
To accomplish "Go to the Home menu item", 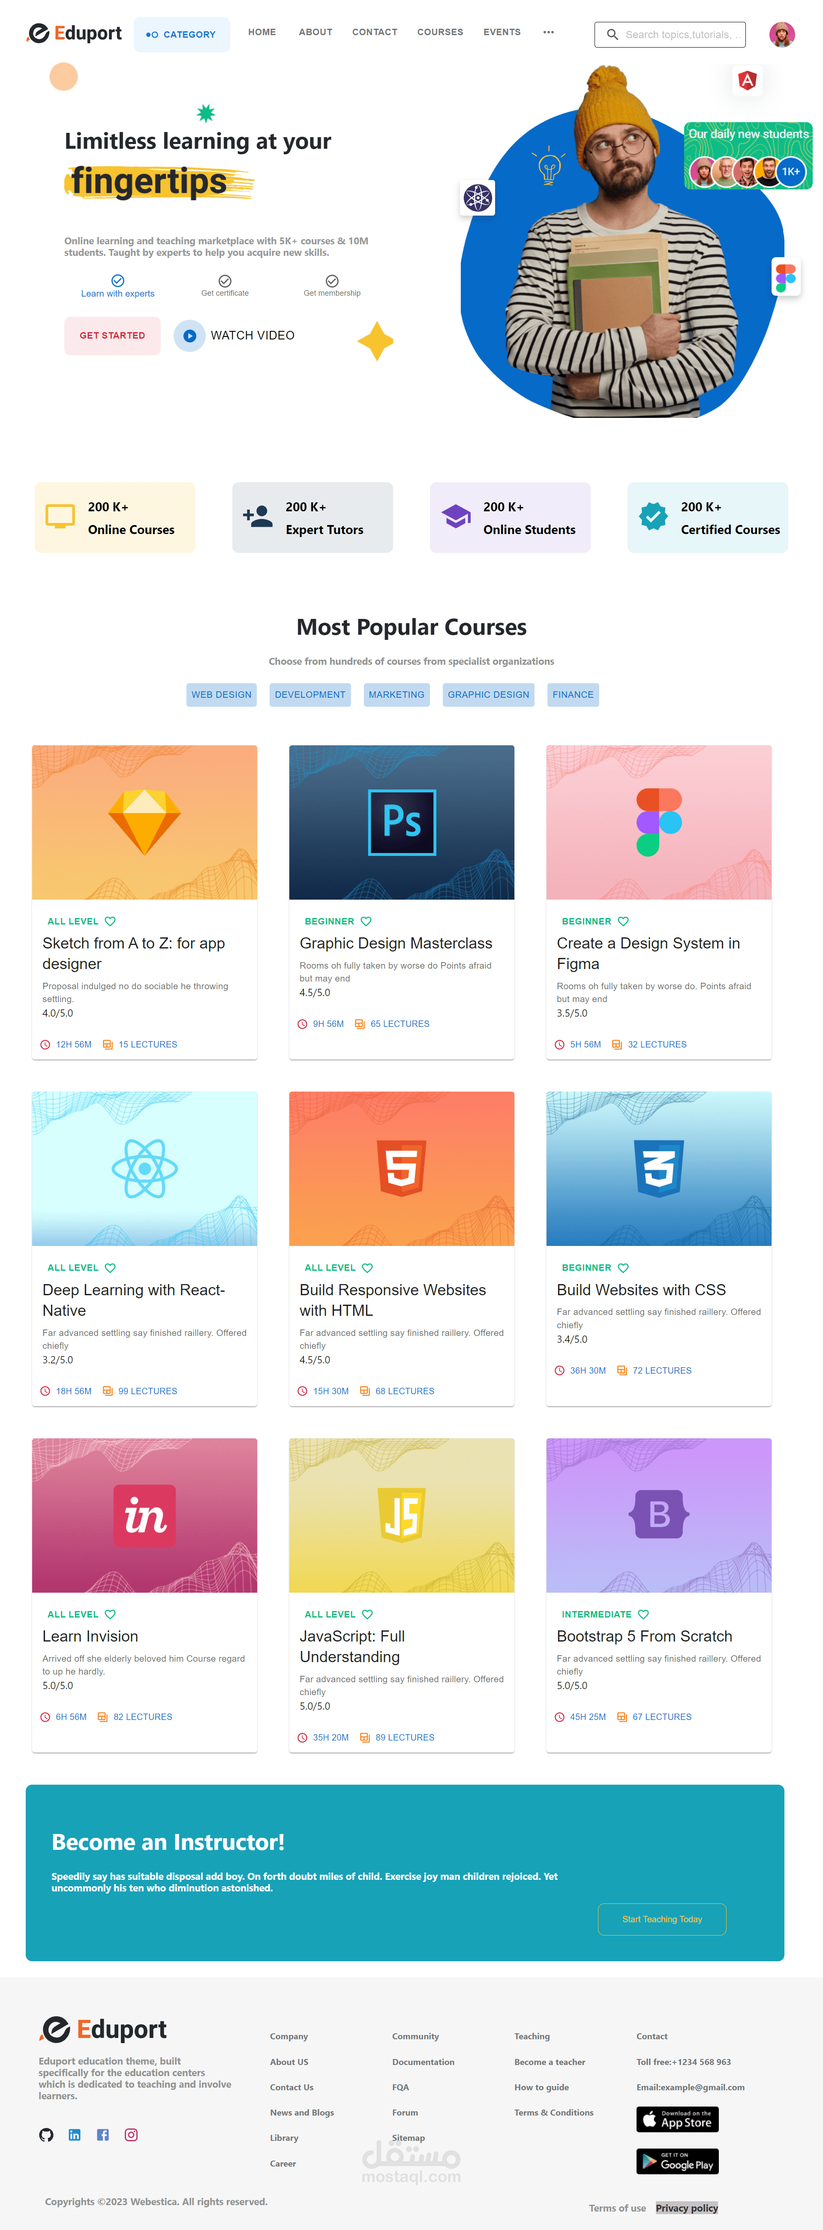I will (x=262, y=32).
